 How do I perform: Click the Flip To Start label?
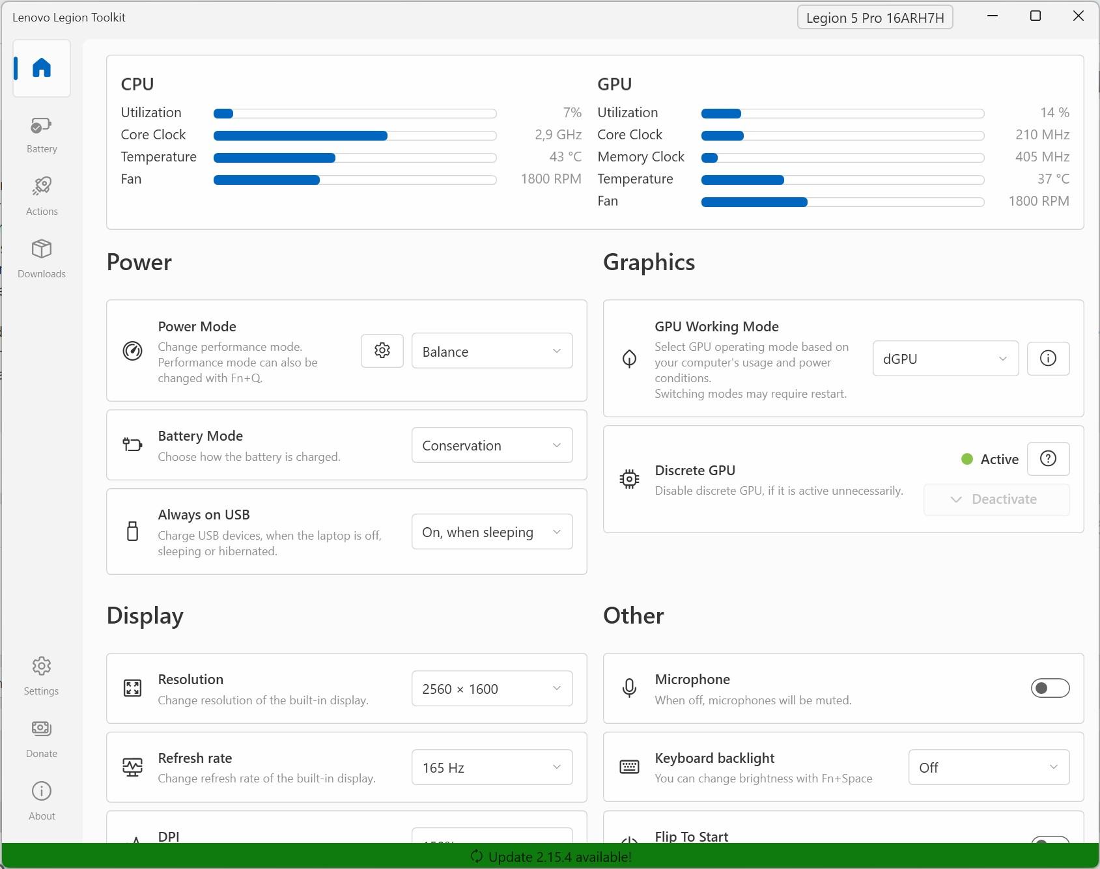[x=691, y=836]
